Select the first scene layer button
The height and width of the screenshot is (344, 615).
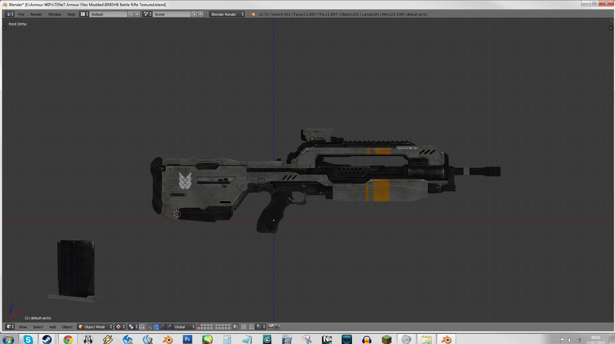click(199, 325)
